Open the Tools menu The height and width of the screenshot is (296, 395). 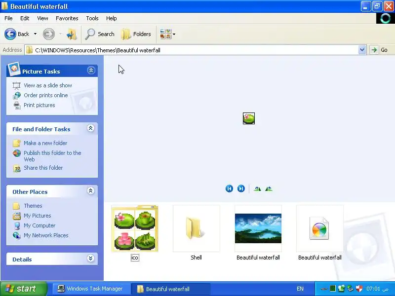coord(92,18)
